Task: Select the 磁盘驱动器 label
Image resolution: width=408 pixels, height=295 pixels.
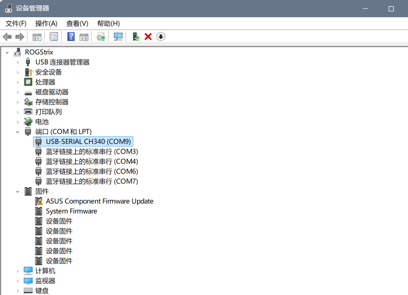Action: click(52, 92)
